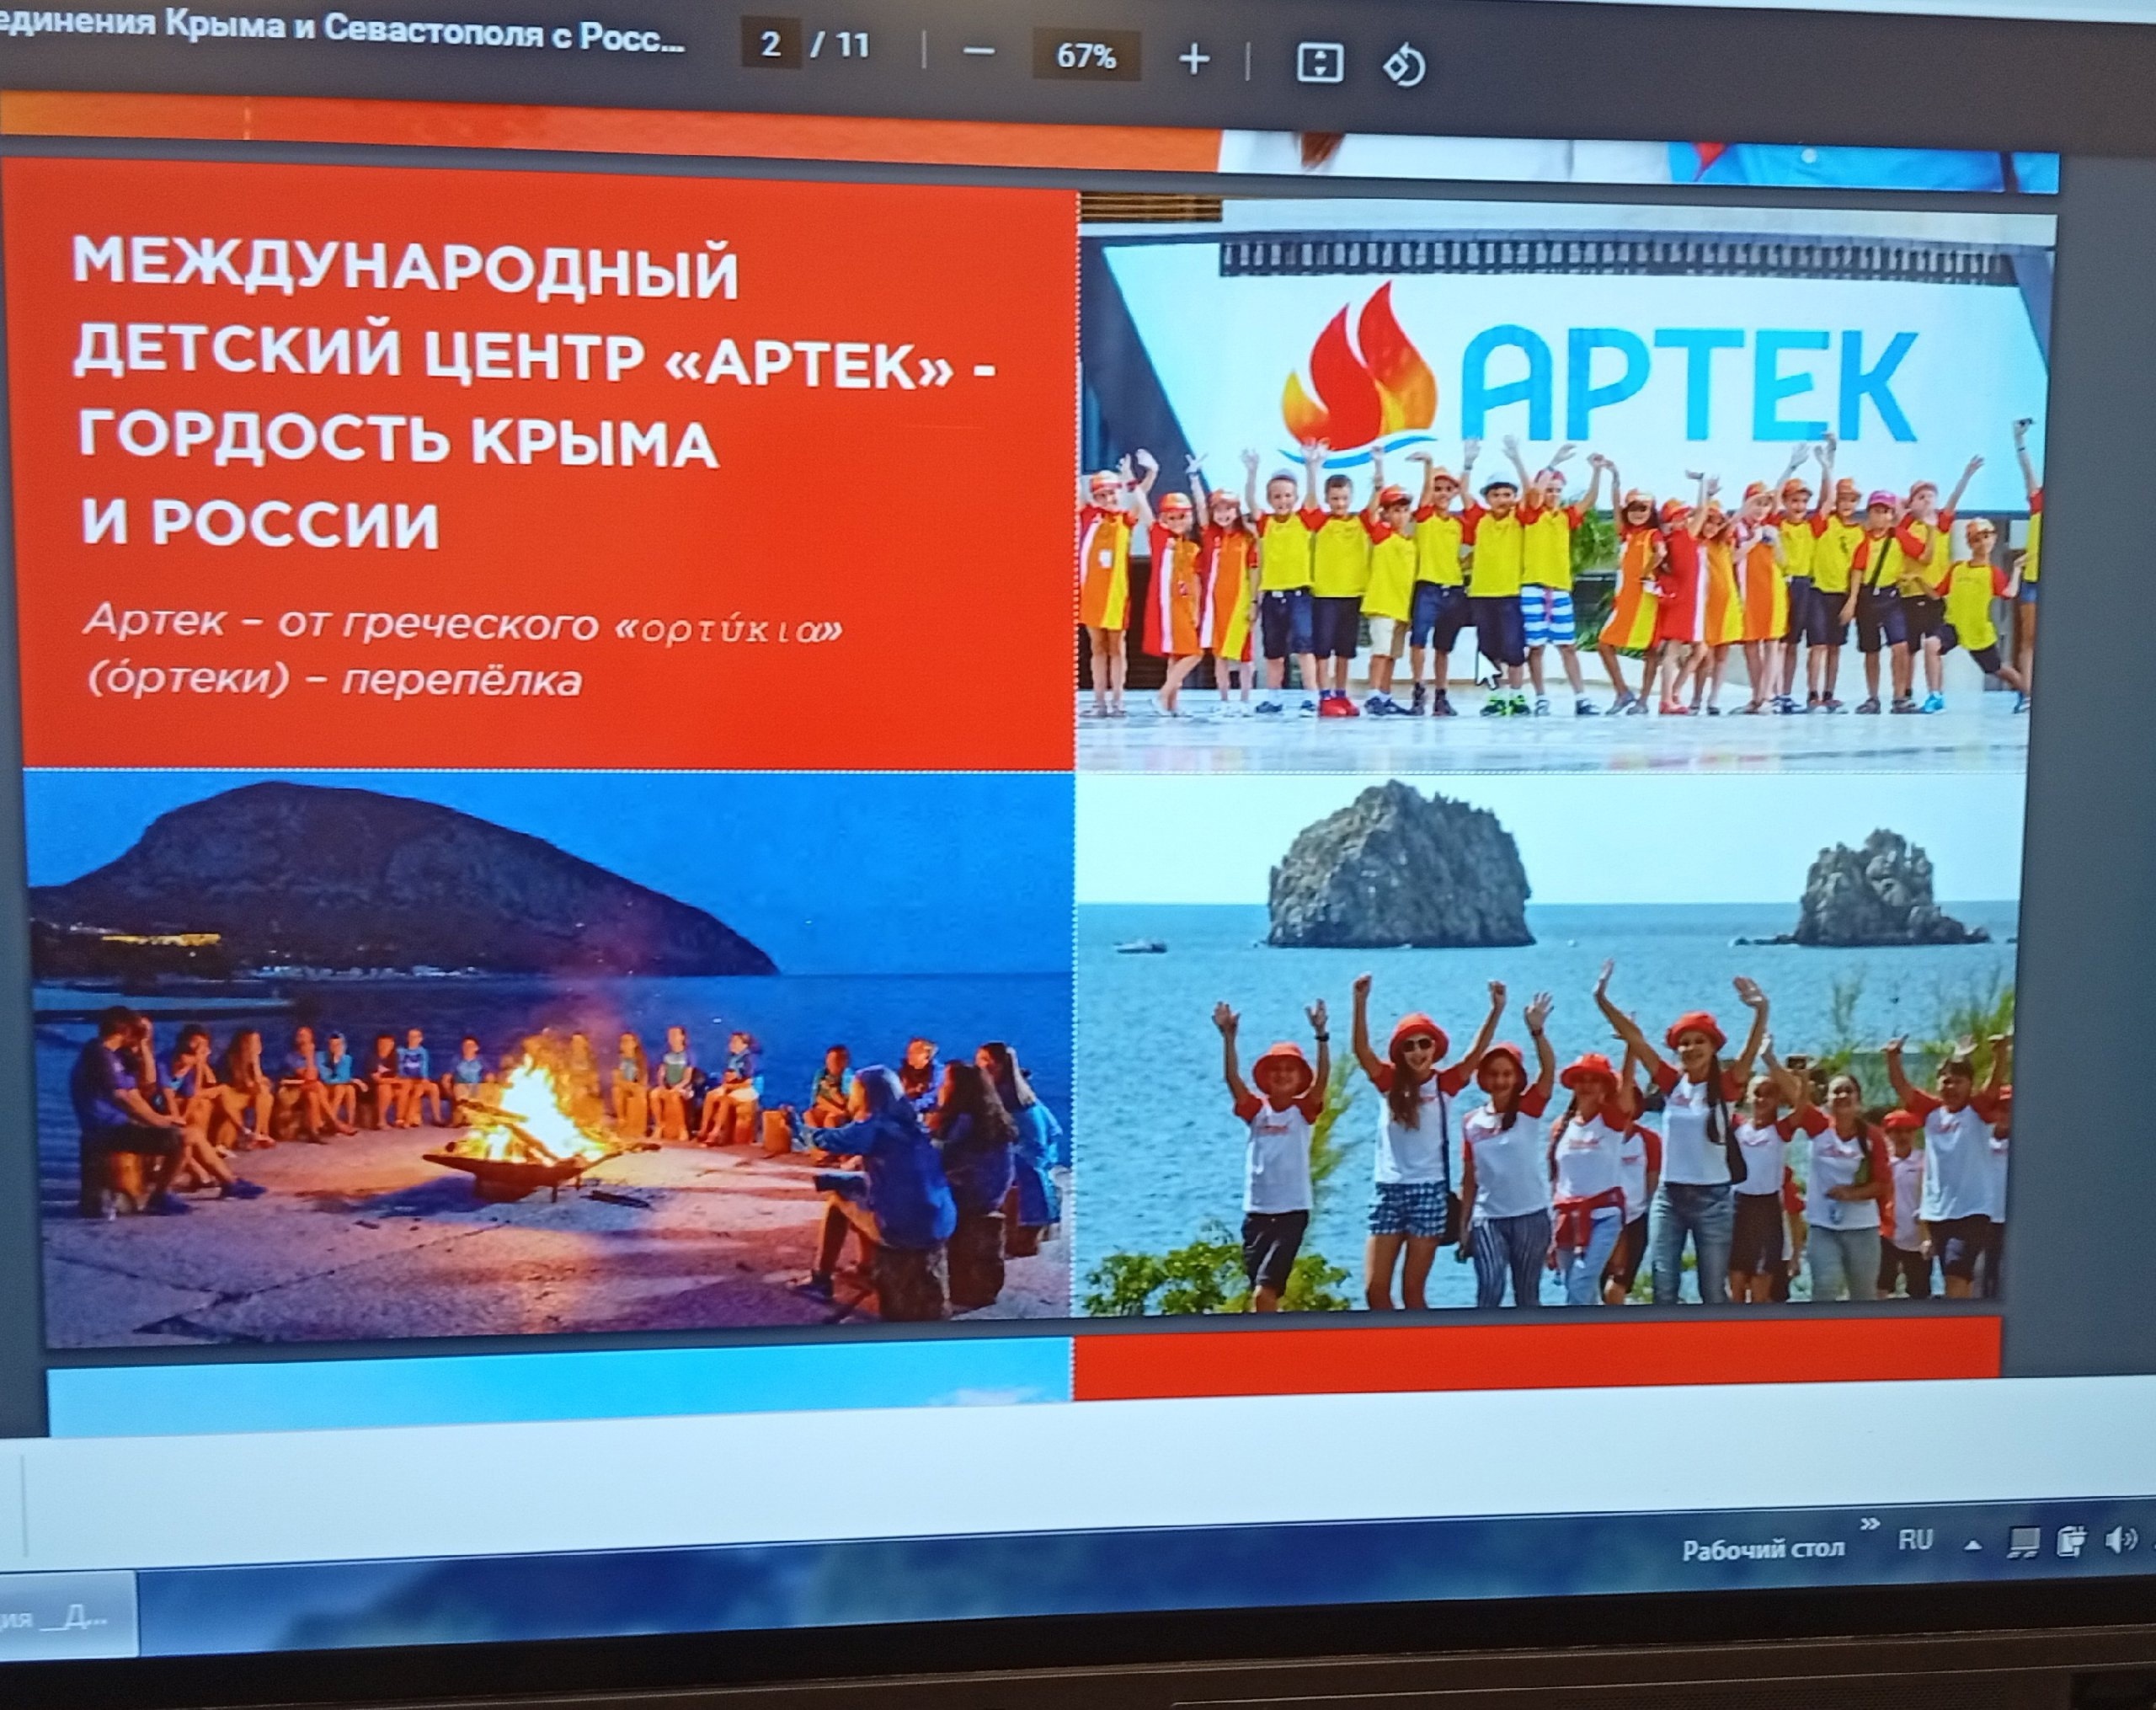Edit the 67% zoom level field
Screen dimensions: 2156x1710
click(1086, 55)
